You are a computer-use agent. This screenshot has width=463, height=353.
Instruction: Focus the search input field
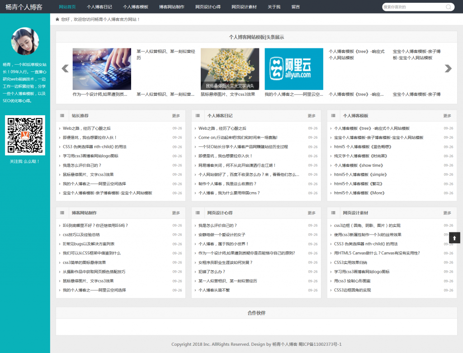click(413, 7)
